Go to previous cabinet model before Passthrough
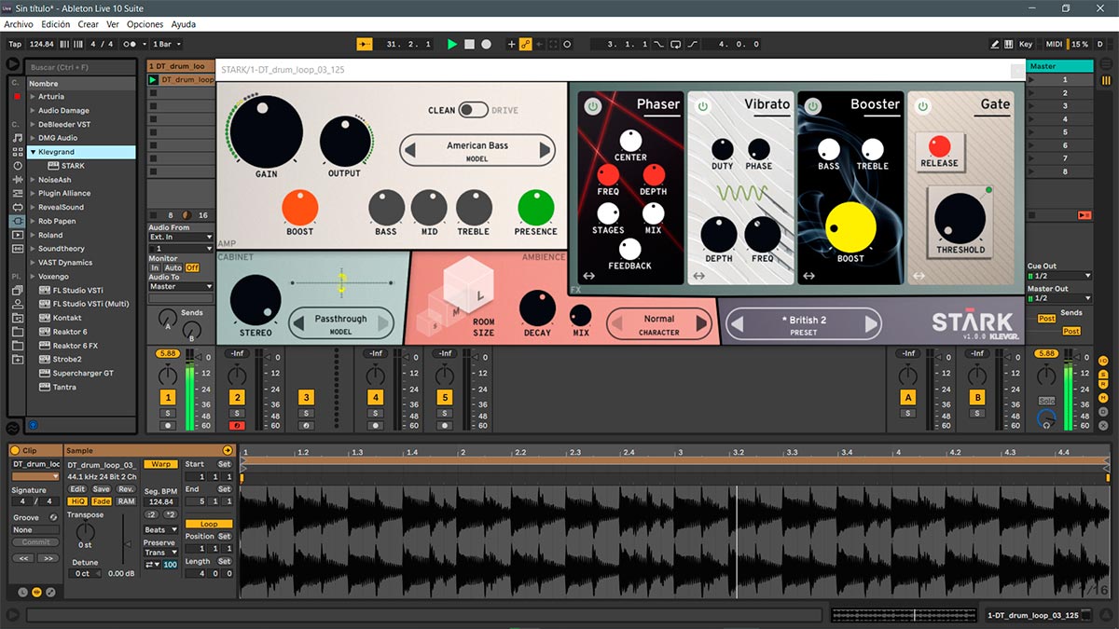 pos(300,324)
